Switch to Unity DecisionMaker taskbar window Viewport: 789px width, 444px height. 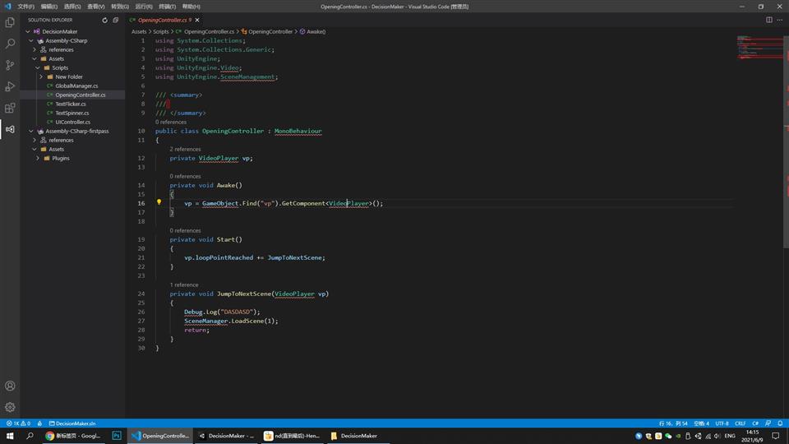pos(227,436)
